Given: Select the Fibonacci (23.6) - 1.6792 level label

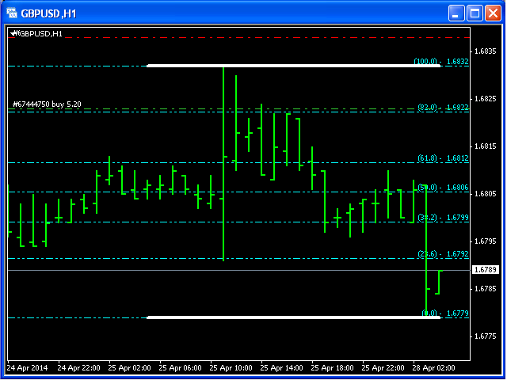Looking at the screenshot, I should click(444, 254).
